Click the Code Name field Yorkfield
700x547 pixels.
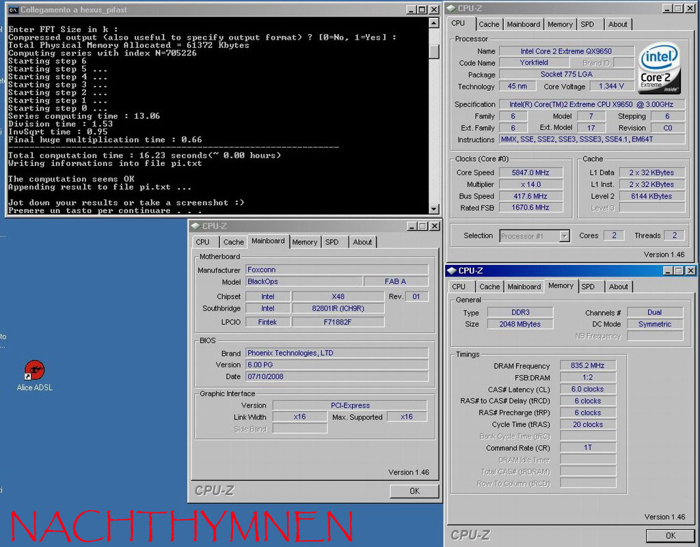point(533,62)
